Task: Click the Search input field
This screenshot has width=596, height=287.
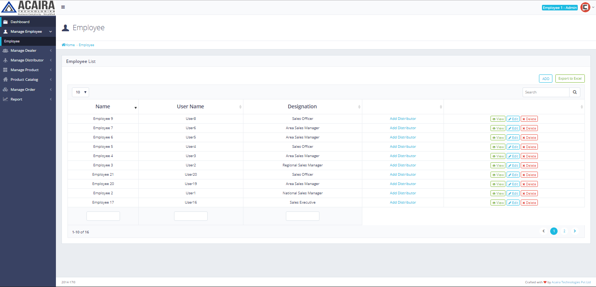Action: pos(545,92)
